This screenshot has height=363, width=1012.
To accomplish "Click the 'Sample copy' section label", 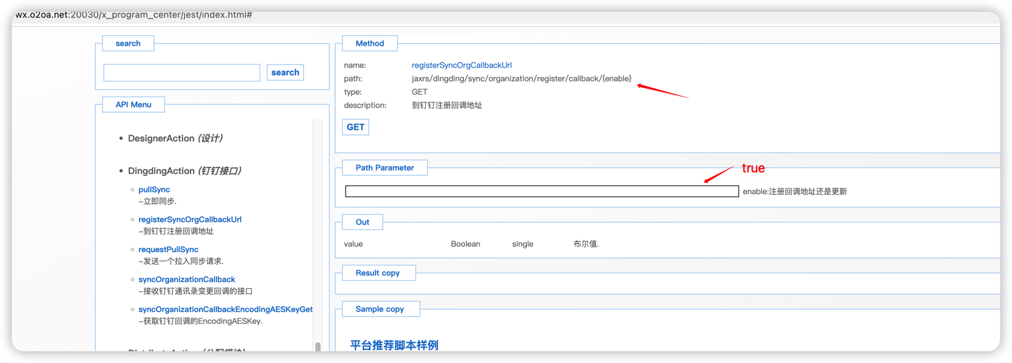I will click(380, 309).
